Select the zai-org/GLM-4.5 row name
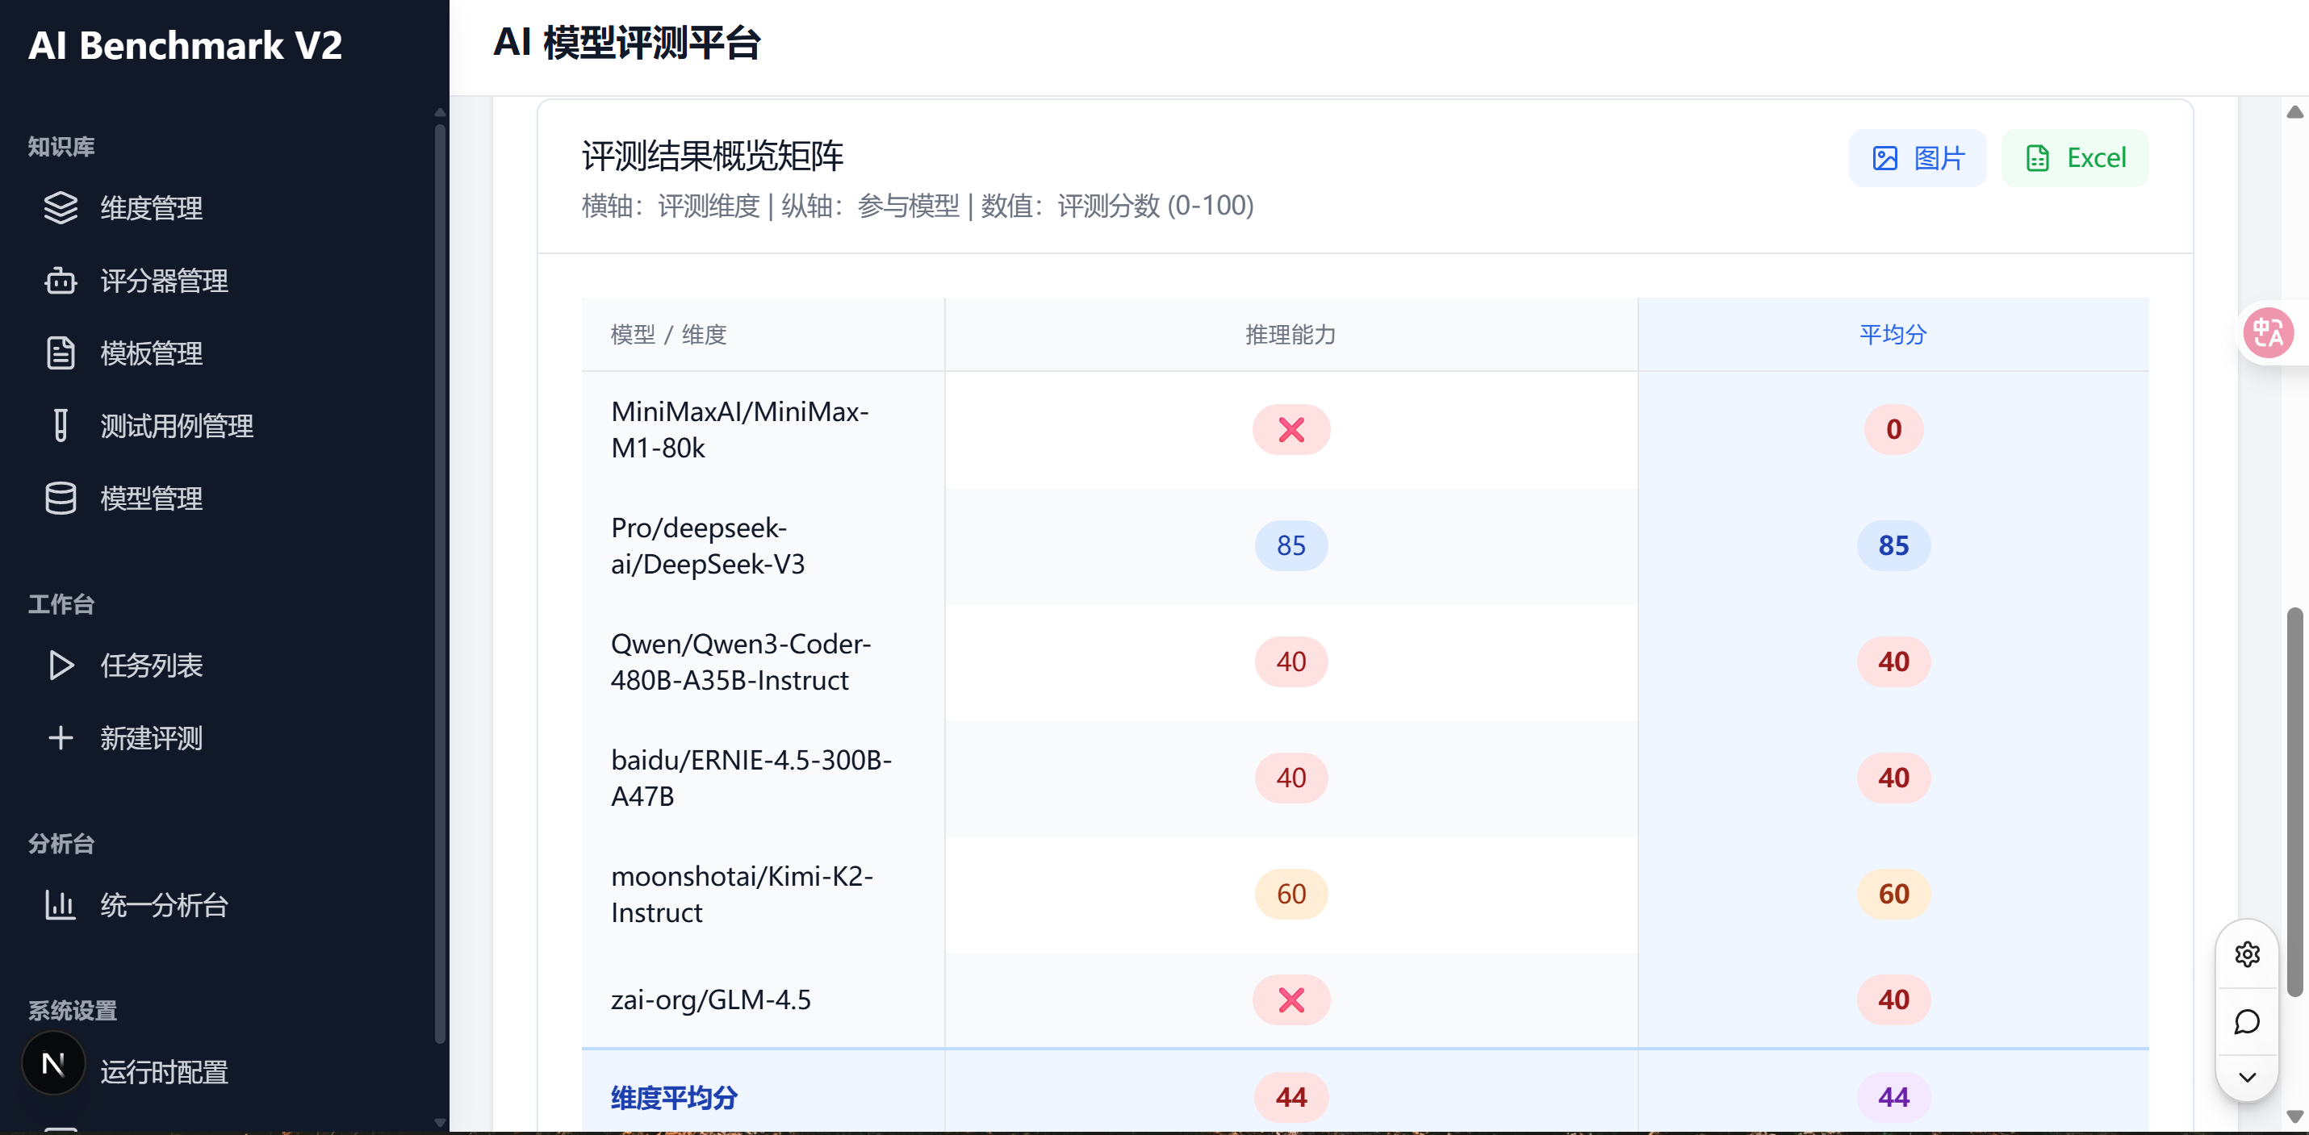 click(711, 999)
